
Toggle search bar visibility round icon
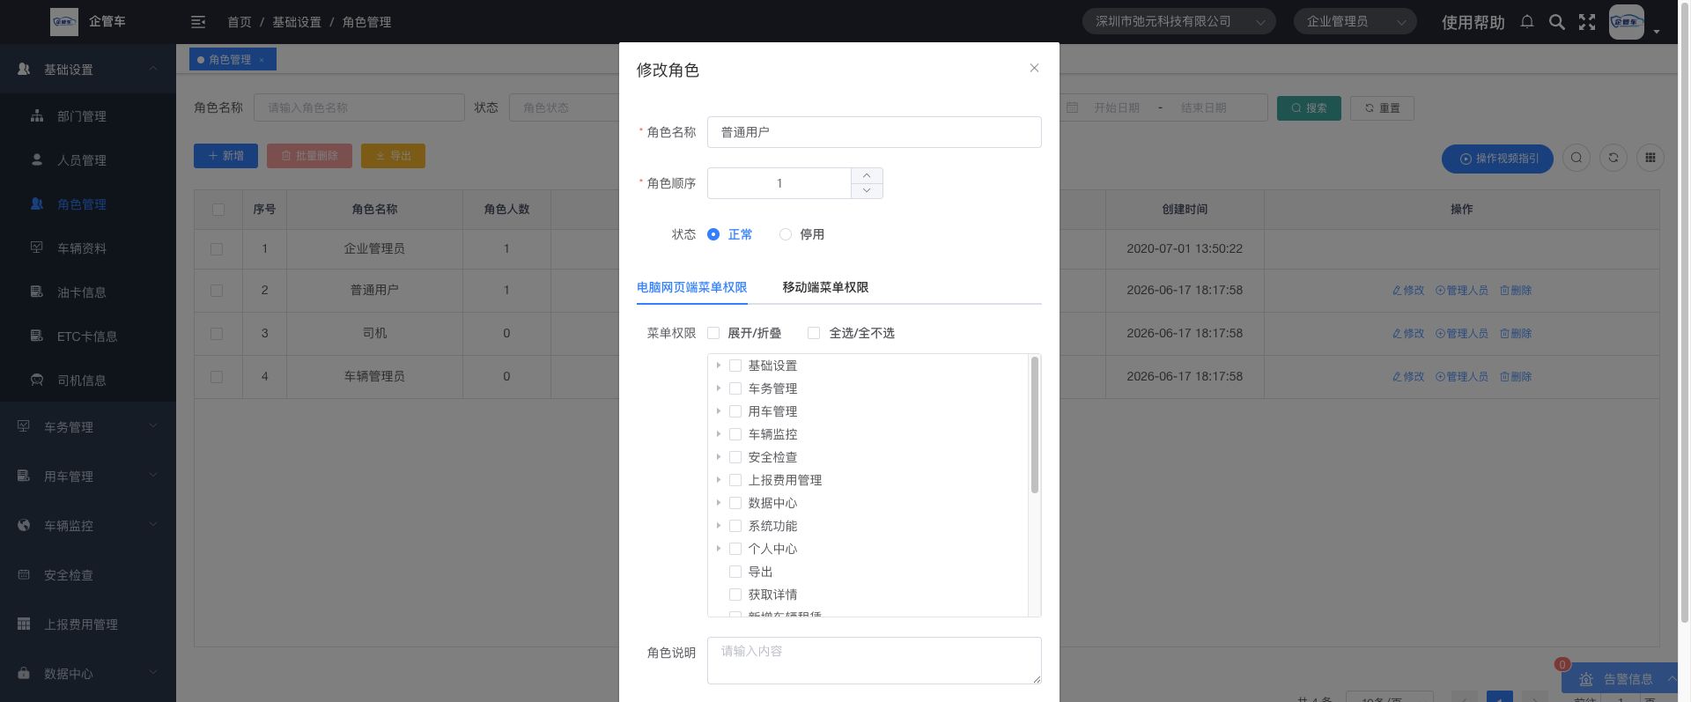coord(1577,158)
